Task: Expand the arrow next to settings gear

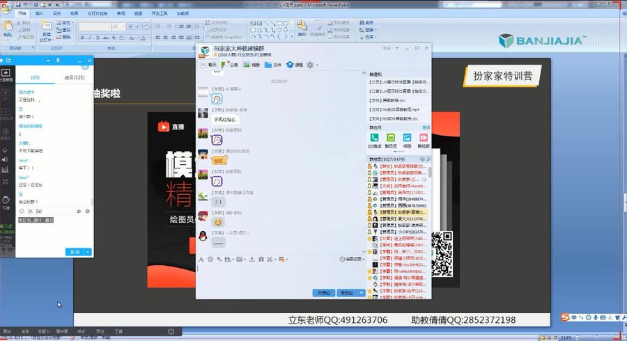Action: click(x=317, y=65)
